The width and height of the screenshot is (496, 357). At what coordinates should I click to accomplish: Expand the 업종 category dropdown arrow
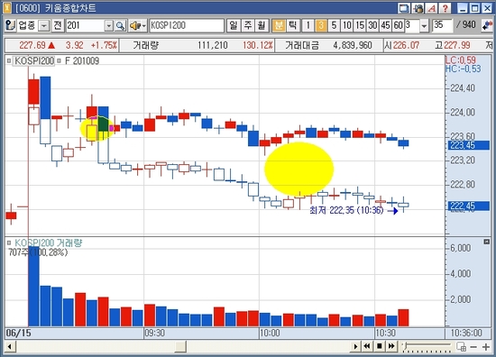(44, 25)
